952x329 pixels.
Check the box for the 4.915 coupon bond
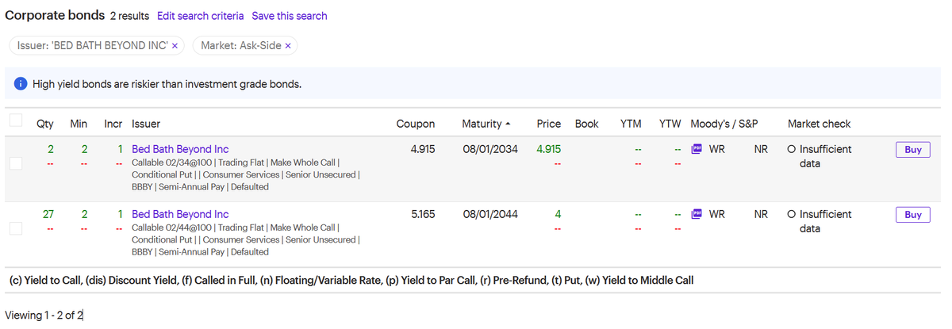15,163
